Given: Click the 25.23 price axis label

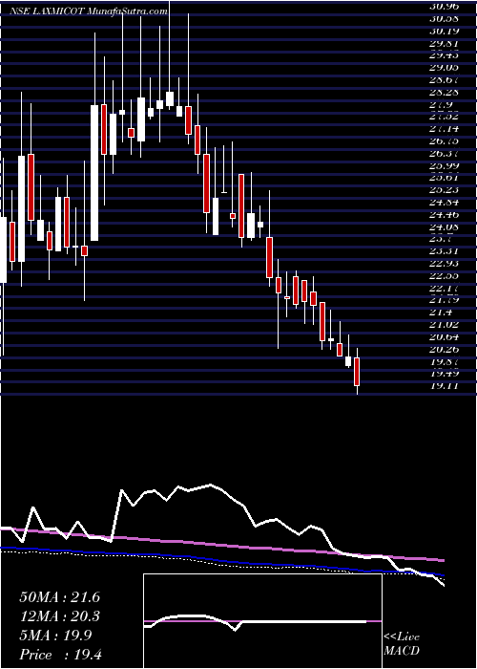Looking at the screenshot, I should [444, 190].
